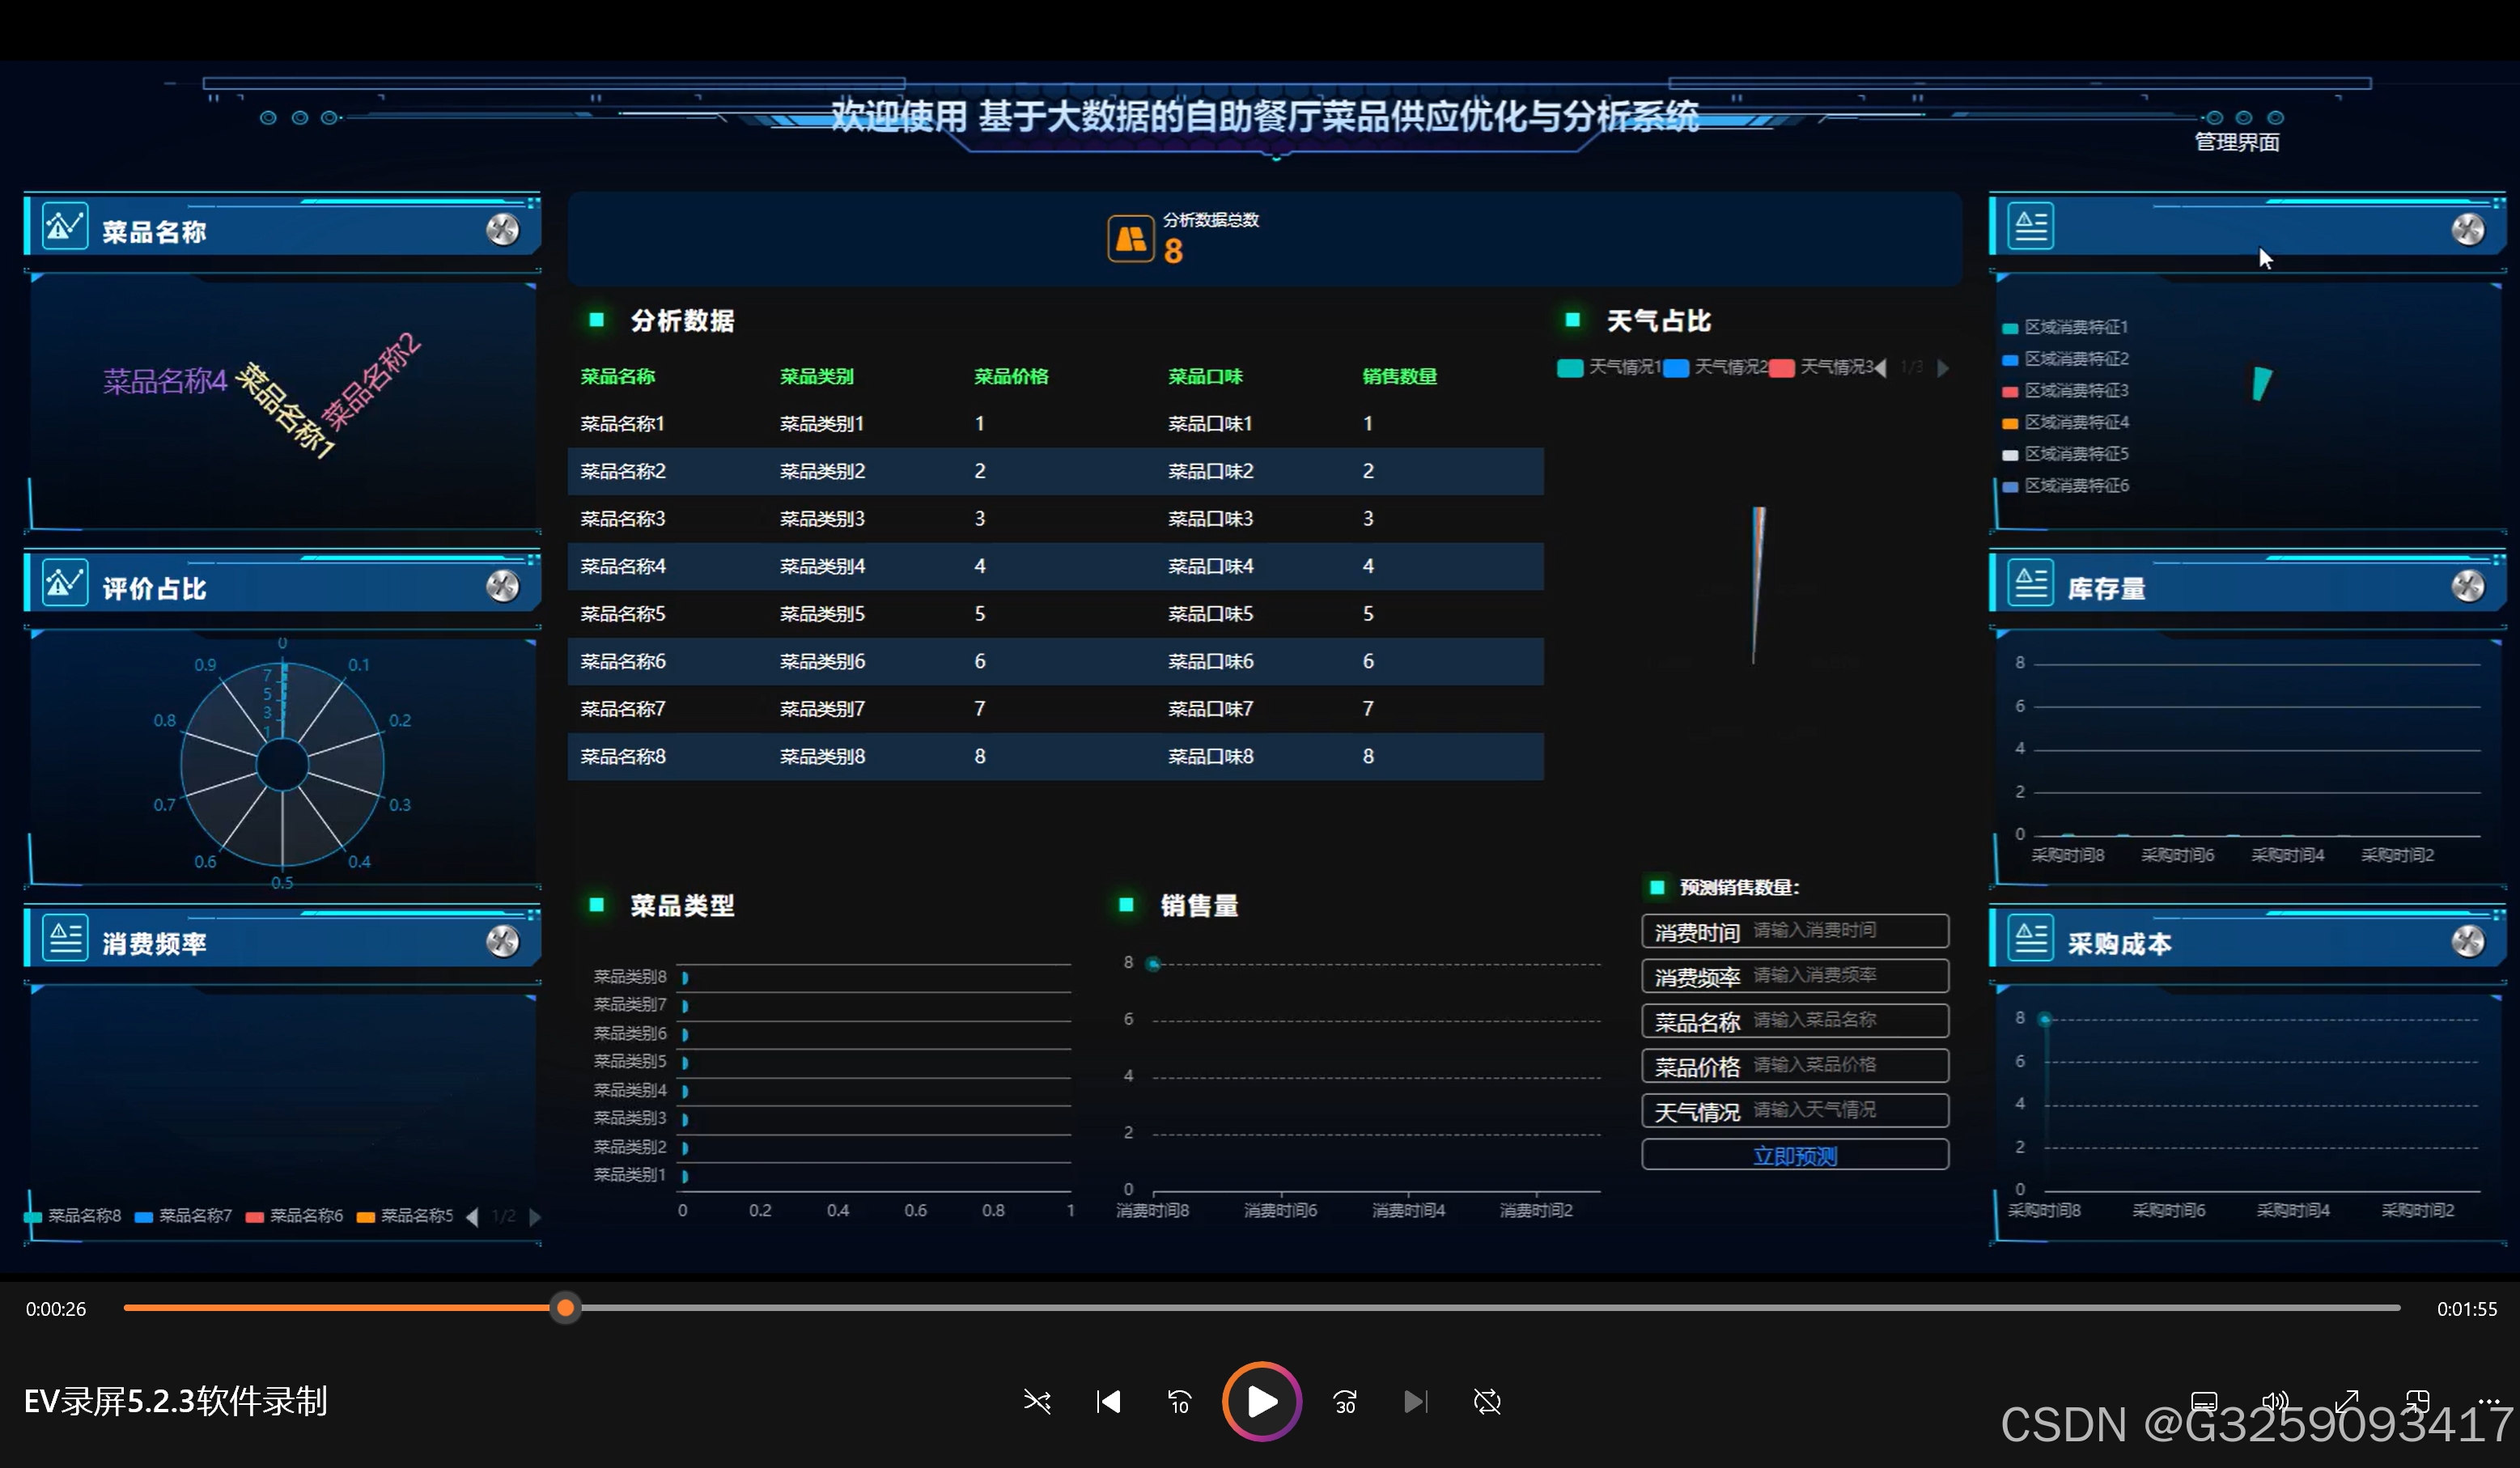Click the round knob icon on 菜品名称 panel

coord(502,230)
